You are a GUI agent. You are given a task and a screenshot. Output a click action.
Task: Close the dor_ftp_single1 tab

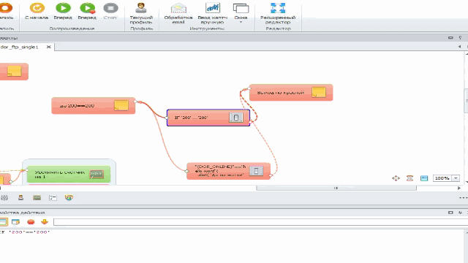[49, 47]
